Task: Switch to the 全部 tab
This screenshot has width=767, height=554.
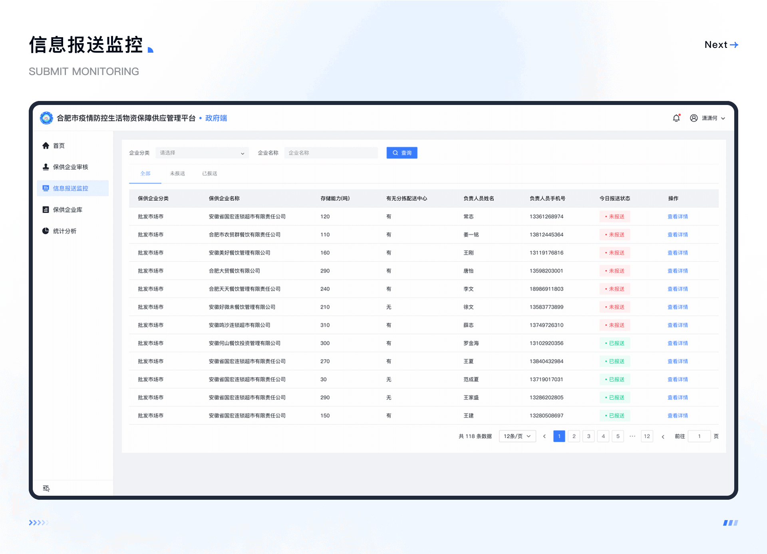Action: click(145, 174)
